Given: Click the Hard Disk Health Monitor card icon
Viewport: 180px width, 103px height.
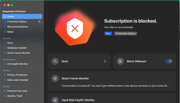Looking at the screenshot, I should click(55, 100).
